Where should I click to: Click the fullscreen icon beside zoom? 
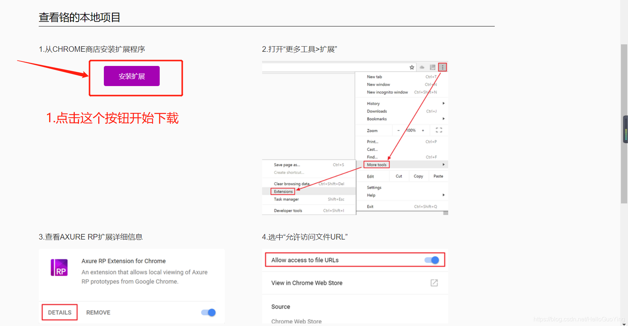click(439, 130)
